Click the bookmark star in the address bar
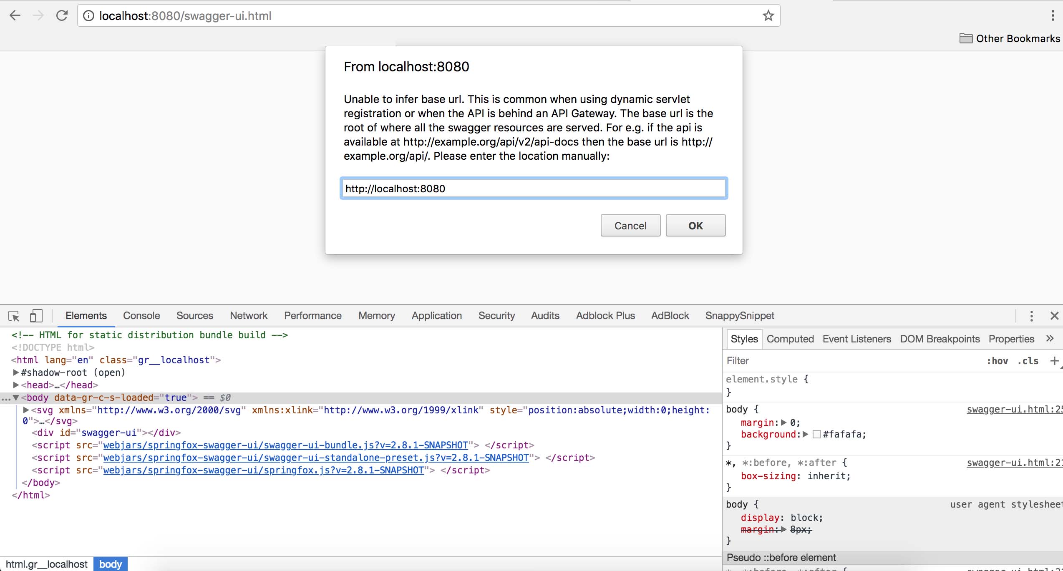The image size is (1063, 571). 768,15
